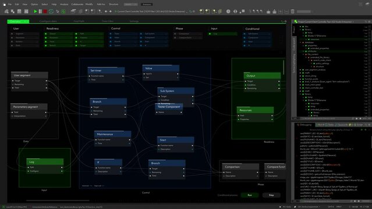Image resolution: width=372 pixels, height=209 pixels.
Task: Open the Edit menu
Action: 17,4
